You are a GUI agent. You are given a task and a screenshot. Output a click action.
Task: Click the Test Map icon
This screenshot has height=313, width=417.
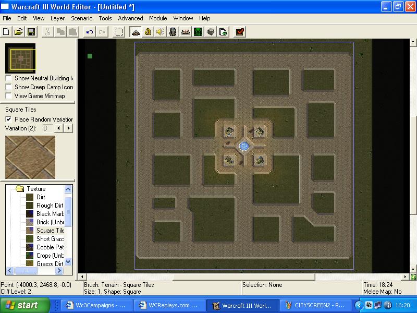[240, 32]
